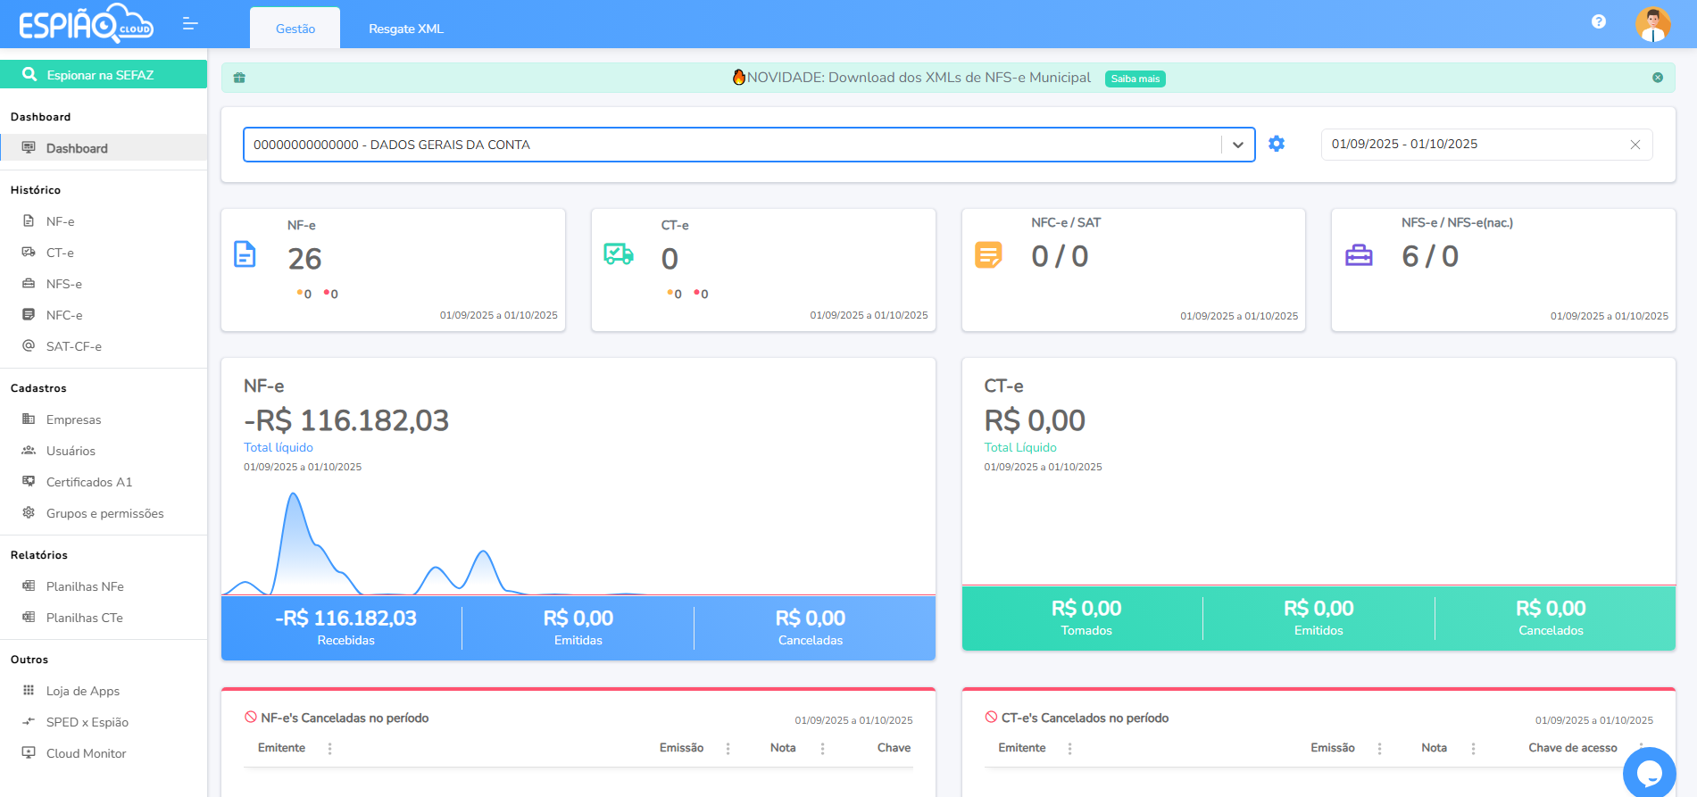Viewport: 1697px width, 797px height.
Task: Open Emitente column menu in CT-e's Cancelados
Action: click(x=1070, y=749)
